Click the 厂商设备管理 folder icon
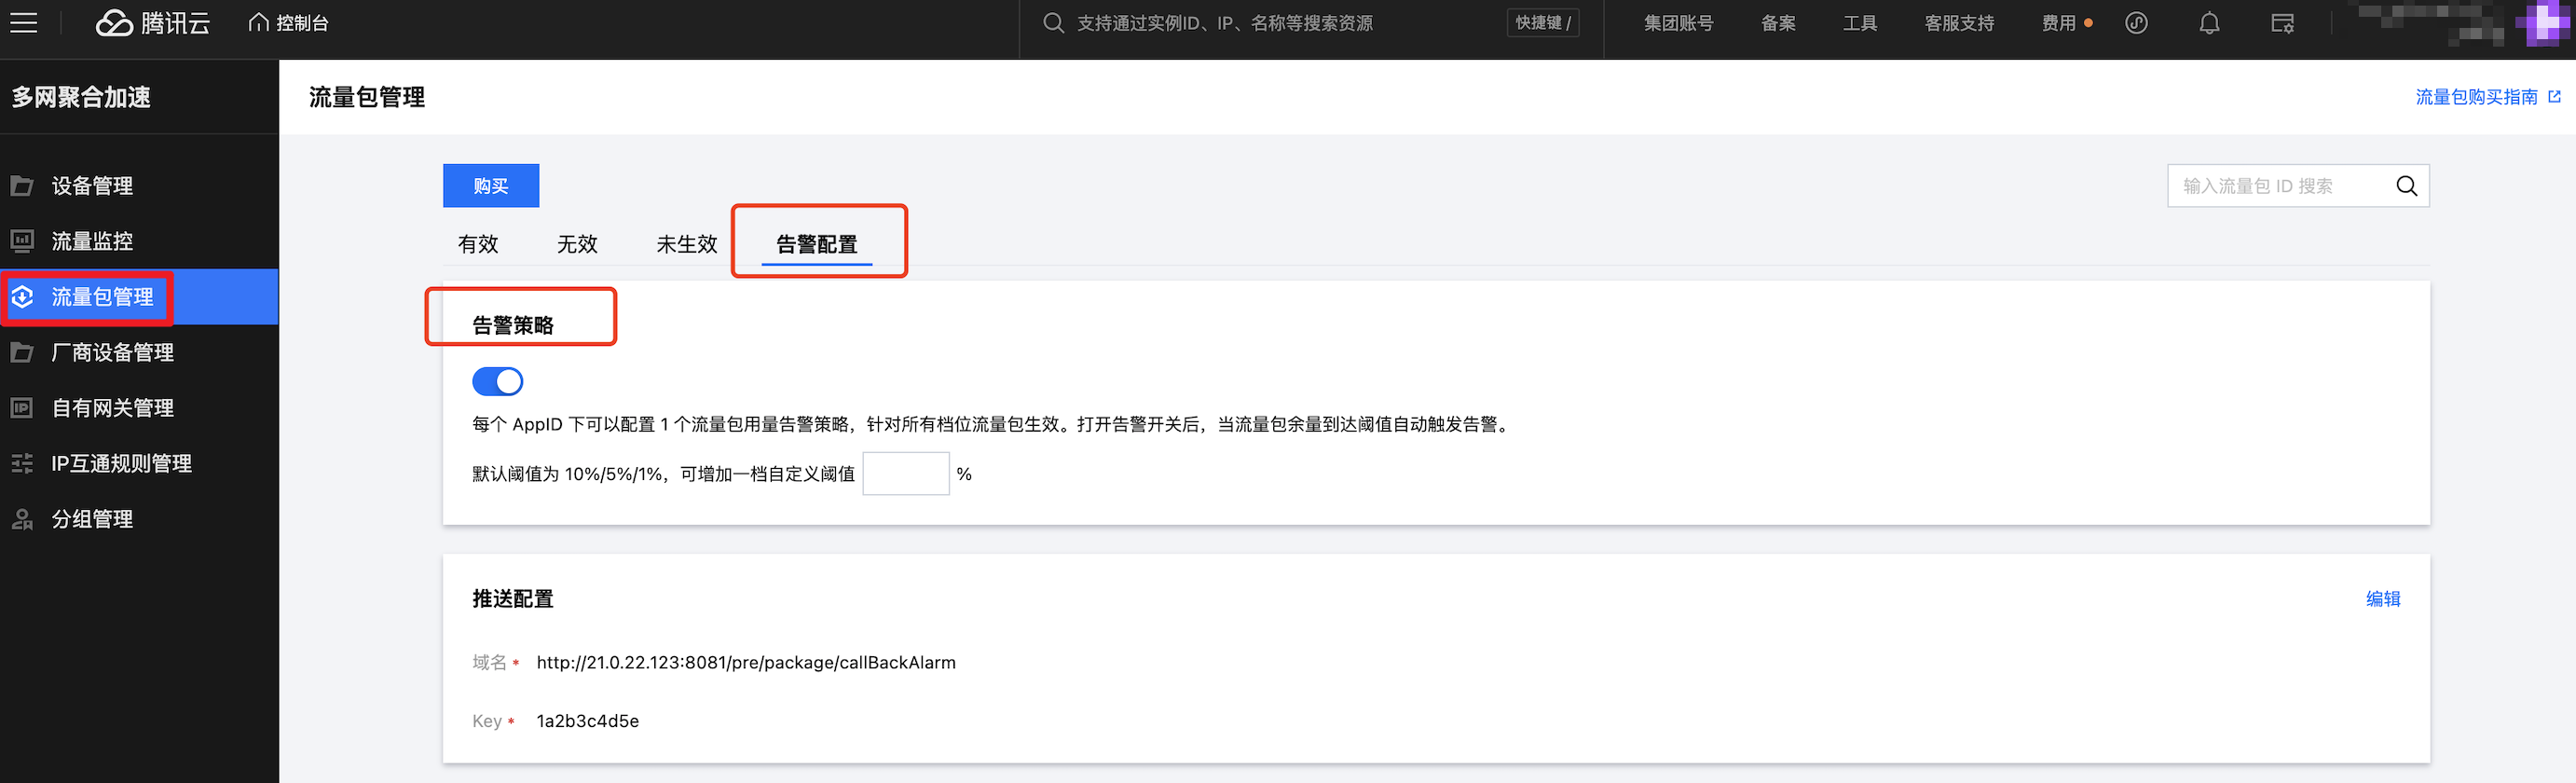The width and height of the screenshot is (2576, 783). (22, 352)
